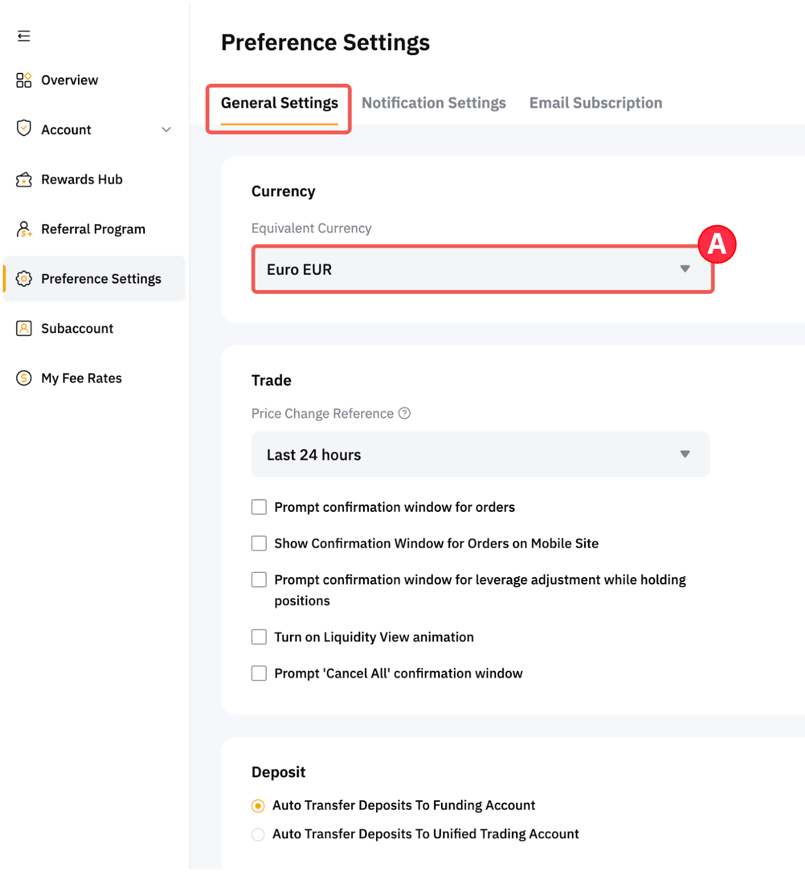805x872 pixels.
Task: Click the Referral Program person icon
Action: [x=23, y=229]
